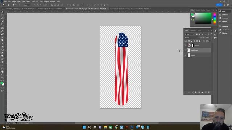Open the Auto-Select Layer dropdown

point(26,5)
